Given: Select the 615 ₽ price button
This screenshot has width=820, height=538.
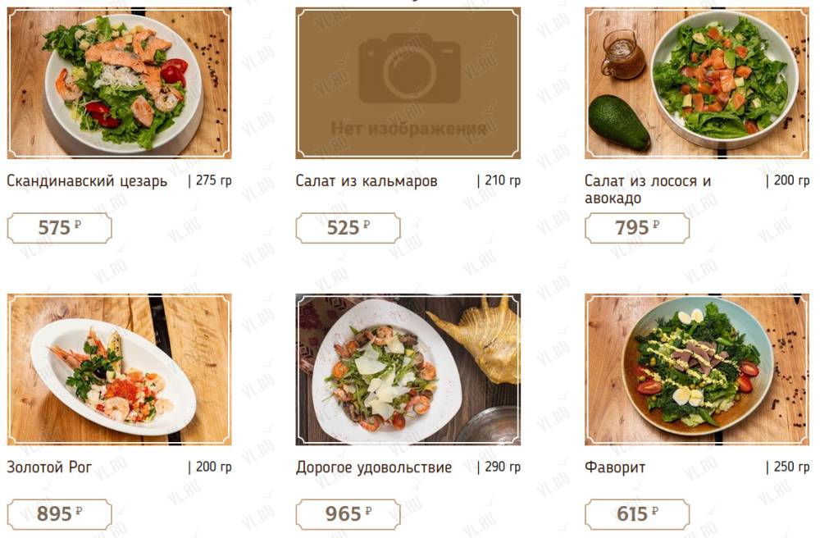Looking at the screenshot, I should 637,514.
